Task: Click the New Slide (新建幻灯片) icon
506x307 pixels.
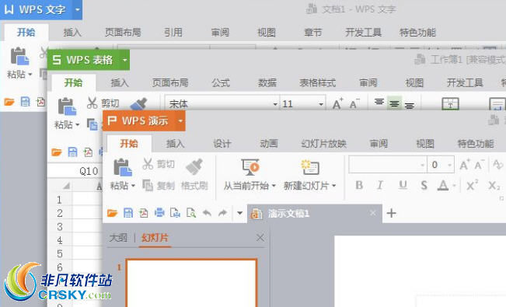Action: [x=310, y=168]
